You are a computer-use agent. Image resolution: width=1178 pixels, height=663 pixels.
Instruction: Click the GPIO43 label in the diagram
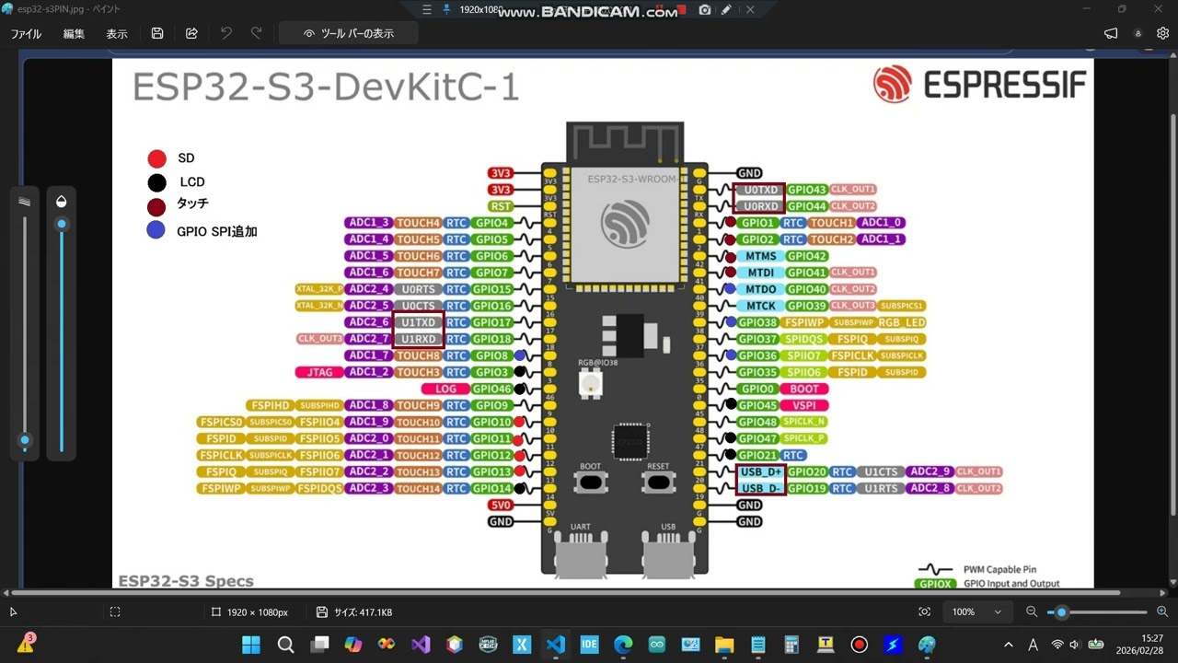[x=807, y=190]
